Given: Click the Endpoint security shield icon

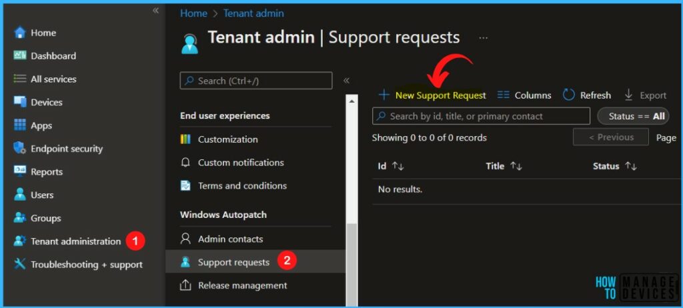Looking at the screenshot, I should (20, 149).
